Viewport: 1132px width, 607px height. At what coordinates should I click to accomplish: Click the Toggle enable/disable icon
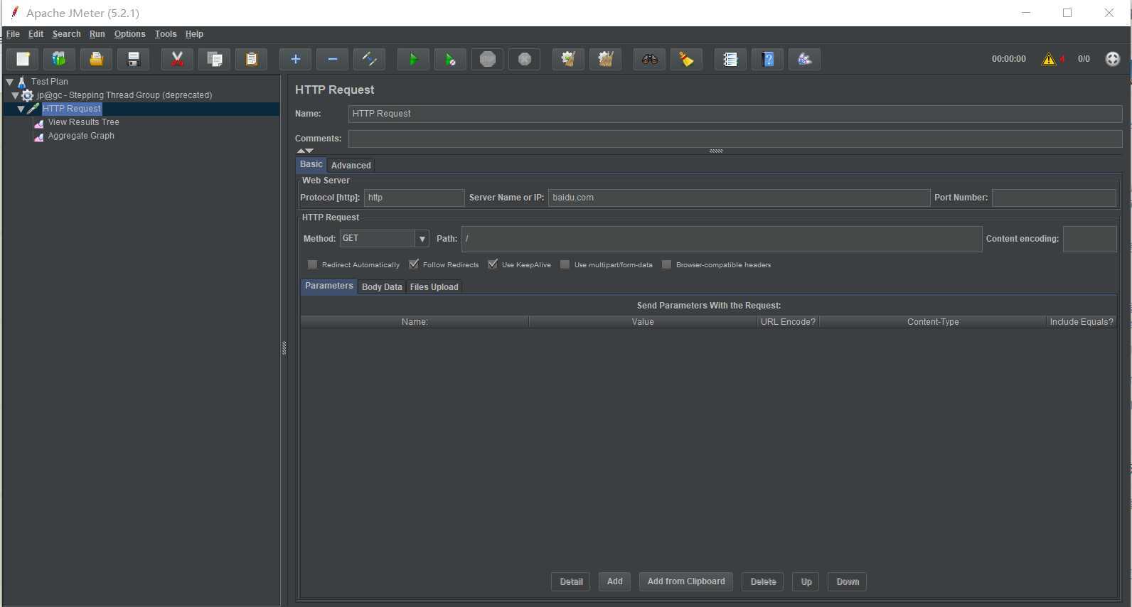(370, 59)
